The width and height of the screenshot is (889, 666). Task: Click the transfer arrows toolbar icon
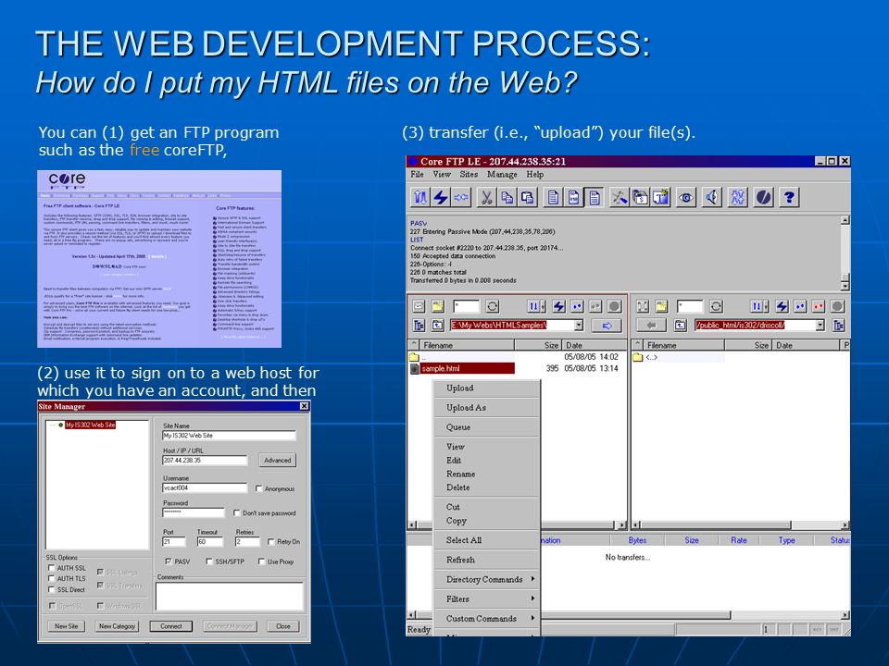[738, 197]
